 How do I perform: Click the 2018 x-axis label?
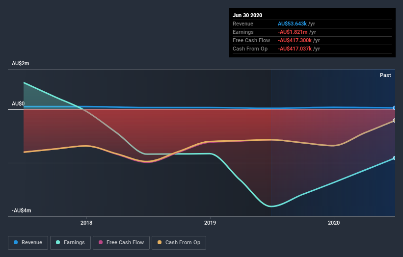[86, 223]
